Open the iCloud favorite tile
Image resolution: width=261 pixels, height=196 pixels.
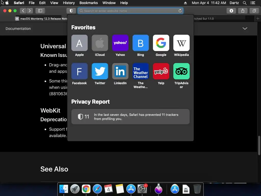(x=100, y=43)
